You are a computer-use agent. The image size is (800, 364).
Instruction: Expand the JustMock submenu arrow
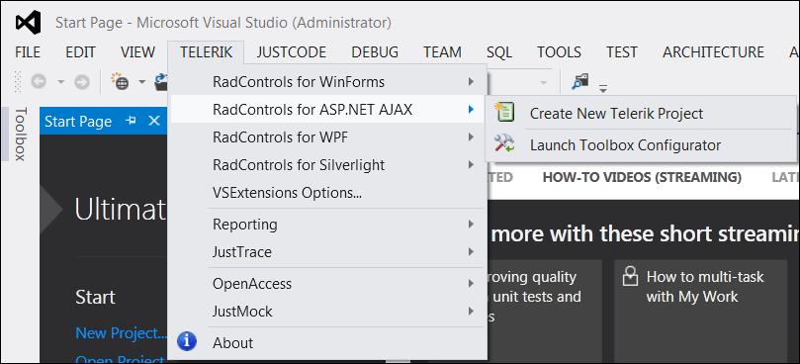point(471,311)
